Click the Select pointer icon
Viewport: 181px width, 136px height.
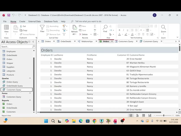(111, 34)
